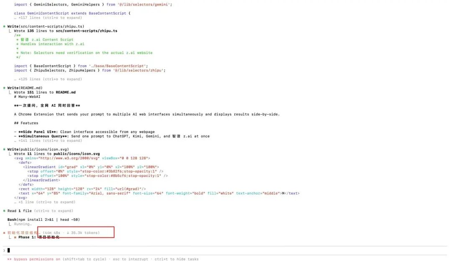
Task: Click the 'Note: Selectors need verification' comment
Action: [x=85, y=53]
